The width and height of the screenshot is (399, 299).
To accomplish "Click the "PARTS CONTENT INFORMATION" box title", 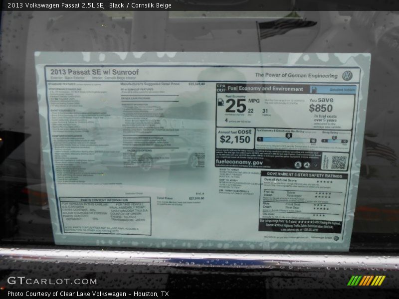I will 105,200.
